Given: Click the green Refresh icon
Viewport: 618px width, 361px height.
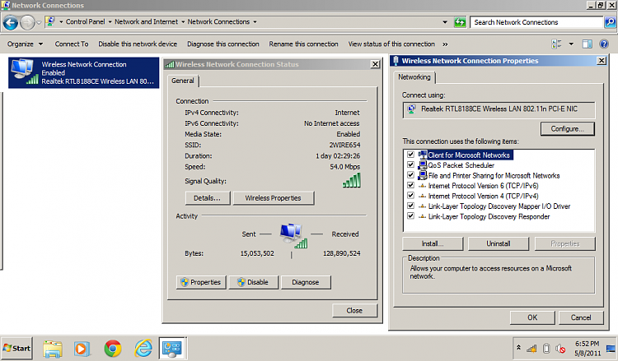Looking at the screenshot, I should 460,22.
